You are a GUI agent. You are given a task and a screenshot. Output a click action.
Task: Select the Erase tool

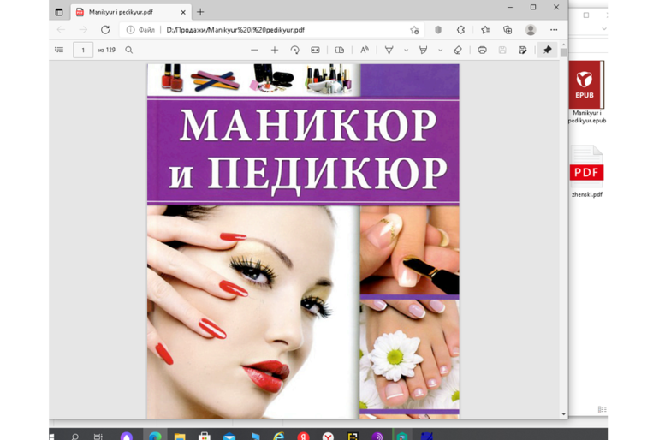[458, 50]
